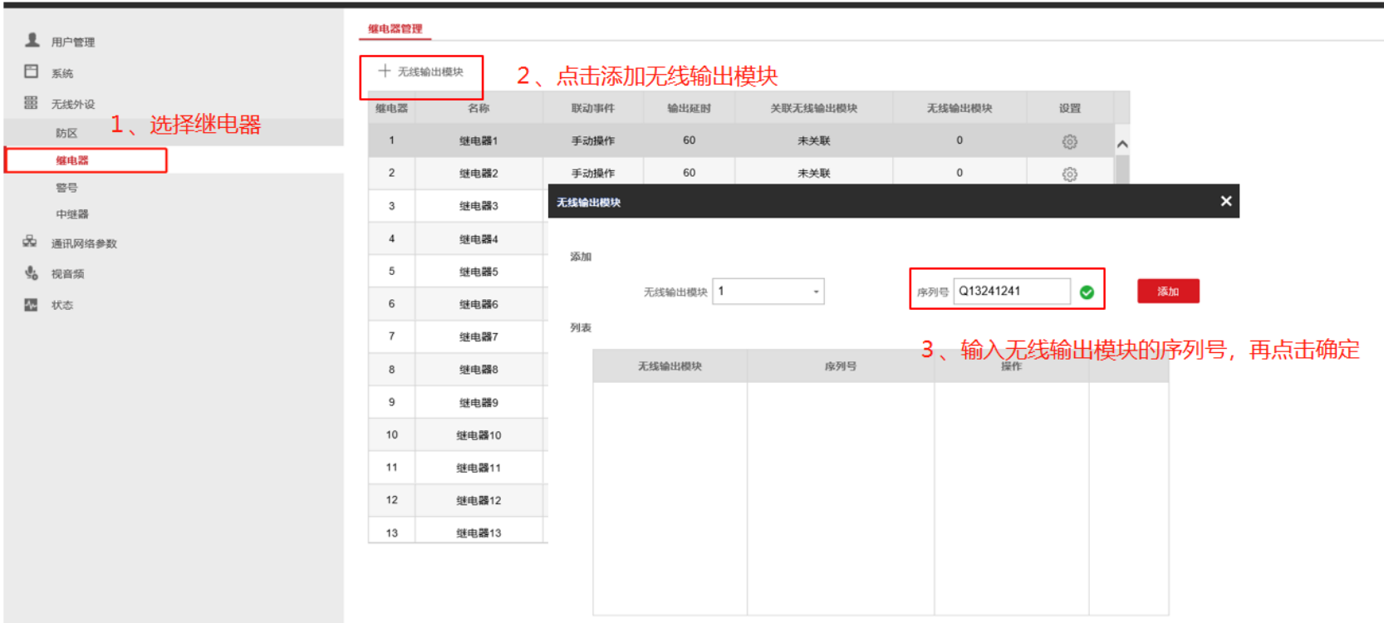The width and height of the screenshot is (1384, 623).
Task: Click the user management person icon
Action: click(32, 40)
